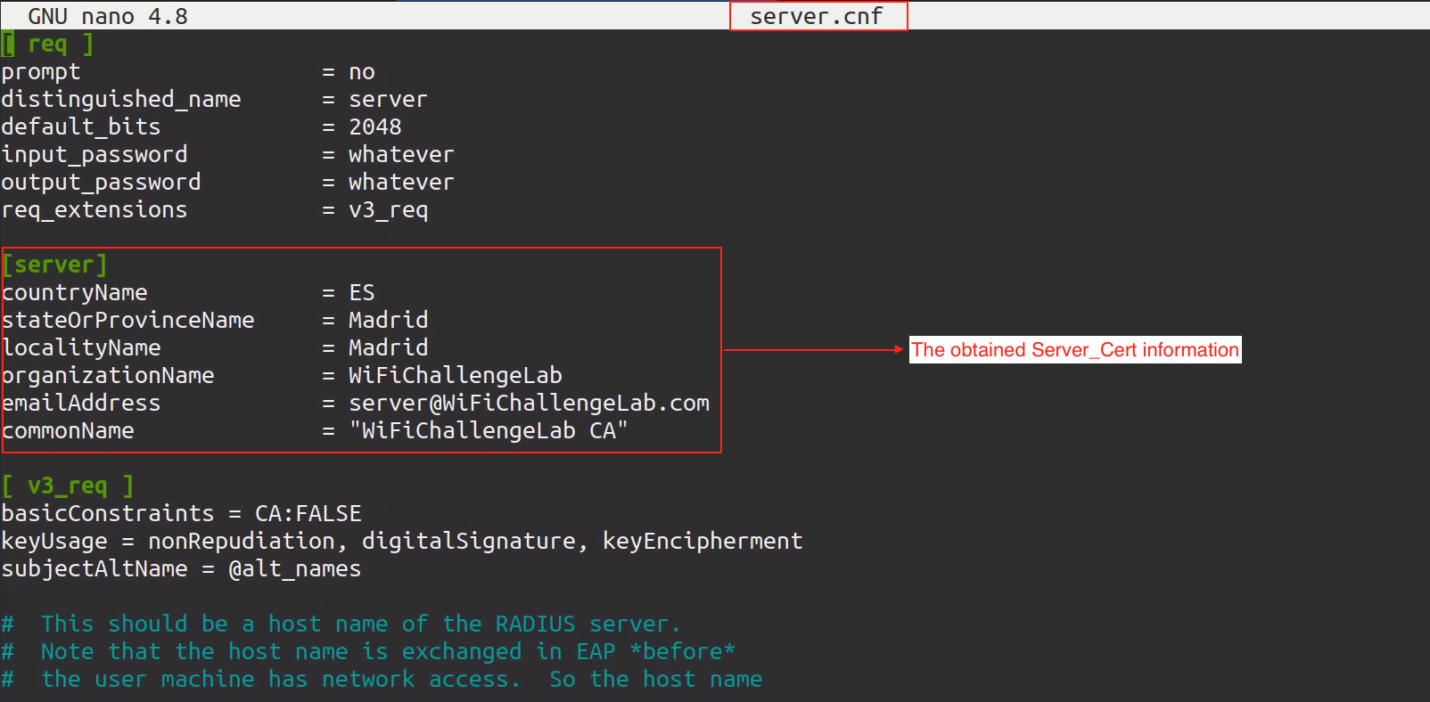Click the server@WiFiChallengeLab.com email address

pos(529,403)
